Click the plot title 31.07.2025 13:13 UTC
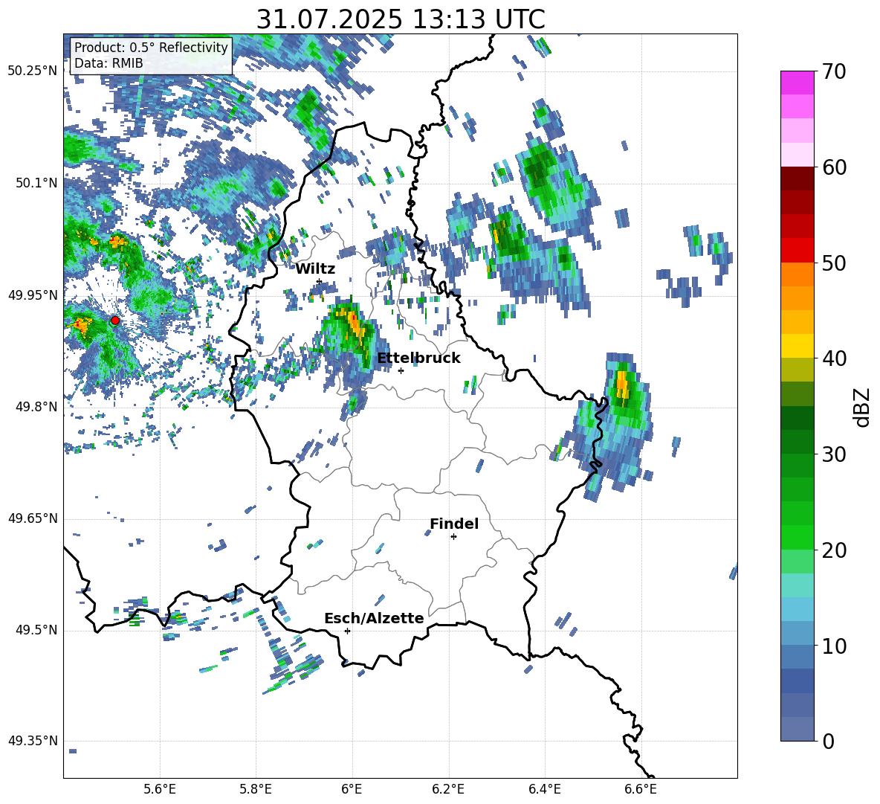Viewport: 880px width, 804px height. [400, 19]
